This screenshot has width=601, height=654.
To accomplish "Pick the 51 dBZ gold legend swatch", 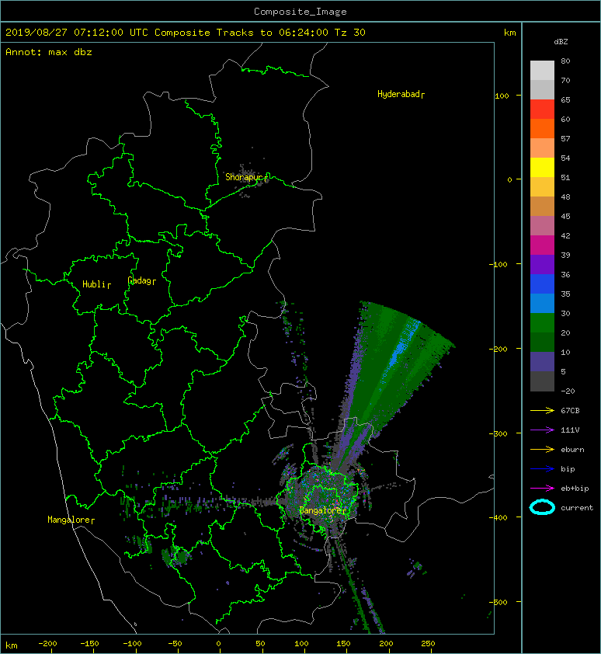I will click(542, 186).
